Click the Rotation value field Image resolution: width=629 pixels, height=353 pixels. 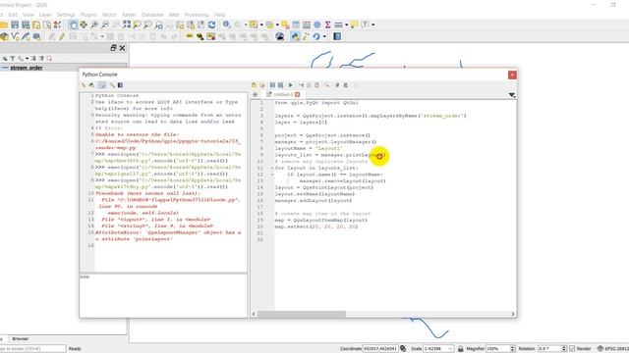(x=549, y=349)
